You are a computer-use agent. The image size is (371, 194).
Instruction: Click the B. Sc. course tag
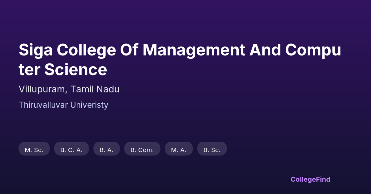click(x=212, y=150)
